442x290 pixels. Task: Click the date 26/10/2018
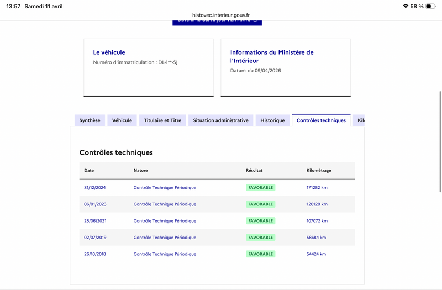(94, 254)
